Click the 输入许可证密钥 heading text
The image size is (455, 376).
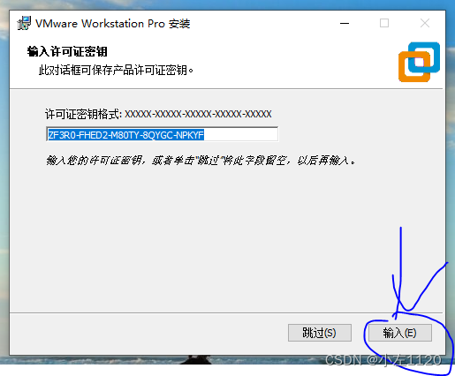pos(67,51)
